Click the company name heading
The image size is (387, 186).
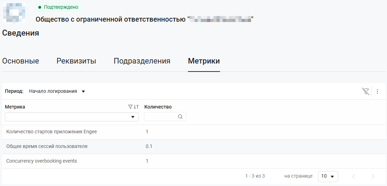(145, 19)
